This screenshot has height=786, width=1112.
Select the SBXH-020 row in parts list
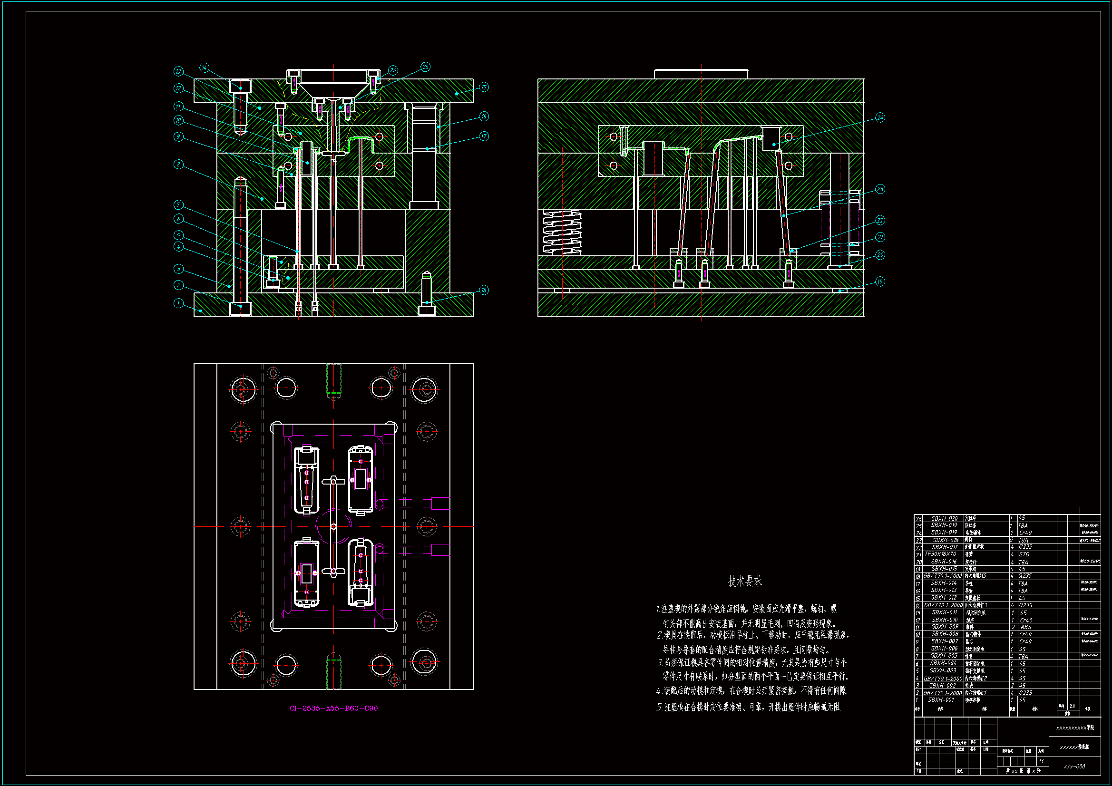[x=945, y=518]
